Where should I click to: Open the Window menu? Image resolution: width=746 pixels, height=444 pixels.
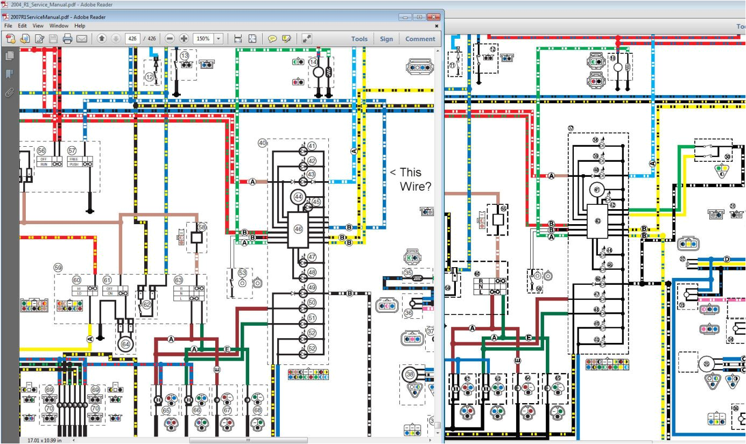[59, 25]
